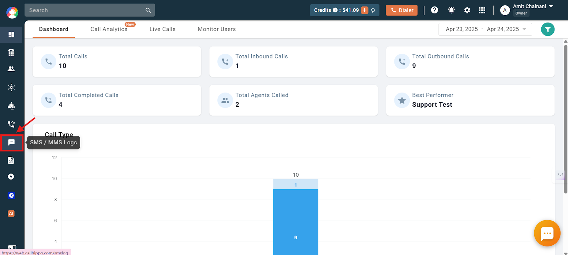The image size is (568, 255).
Task: Click the Total Outbound Calls label
Action: click(x=441, y=56)
